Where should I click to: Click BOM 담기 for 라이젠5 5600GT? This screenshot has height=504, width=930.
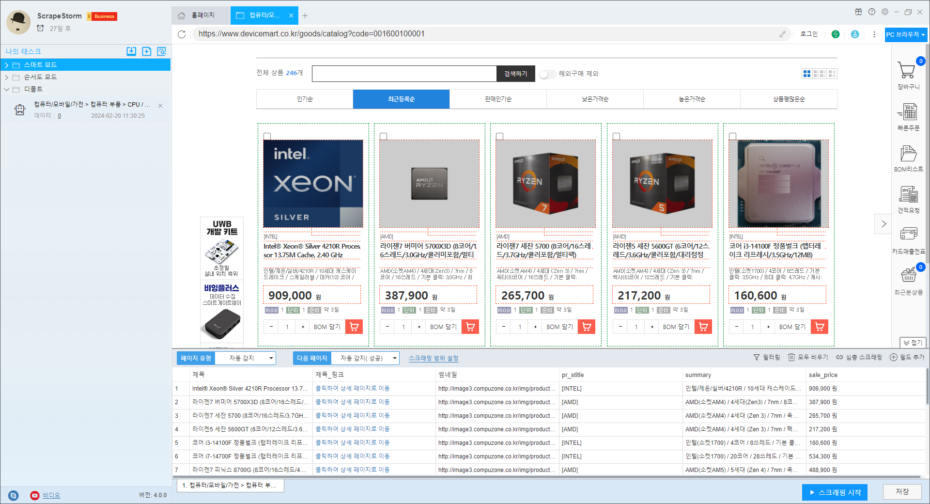pyautogui.click(x=676, y=327)
